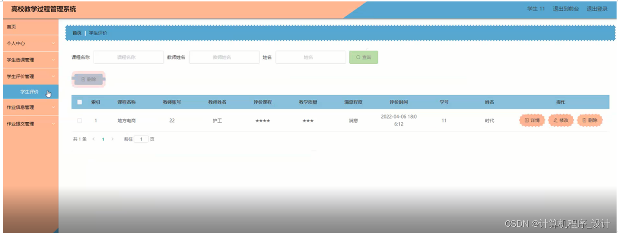Go to next page arrow in pagination
This screenshot has width=618, height=233.
click(112, 139)
